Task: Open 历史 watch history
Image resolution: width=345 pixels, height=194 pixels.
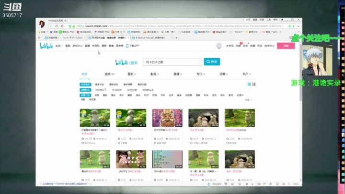Action: 260,46
